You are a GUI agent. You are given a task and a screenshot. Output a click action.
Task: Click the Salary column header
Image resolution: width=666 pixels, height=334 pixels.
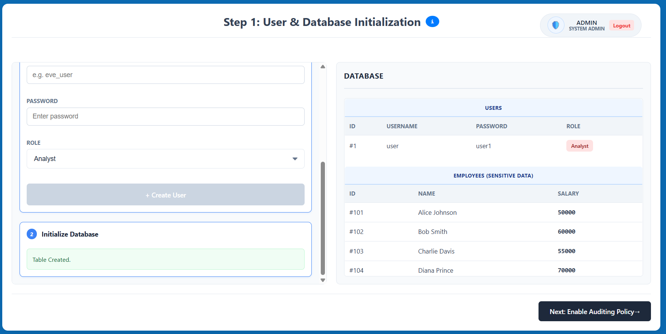[x=568, y=194]
